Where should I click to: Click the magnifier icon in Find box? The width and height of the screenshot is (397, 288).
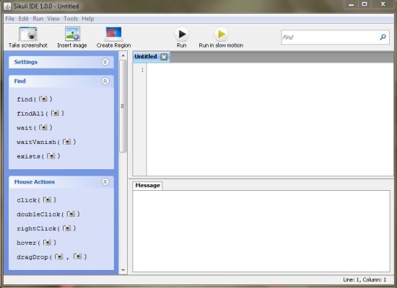[383, 37]
